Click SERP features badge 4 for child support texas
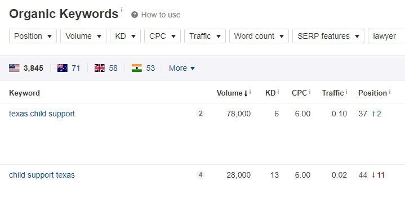 [x=201, y=175]
